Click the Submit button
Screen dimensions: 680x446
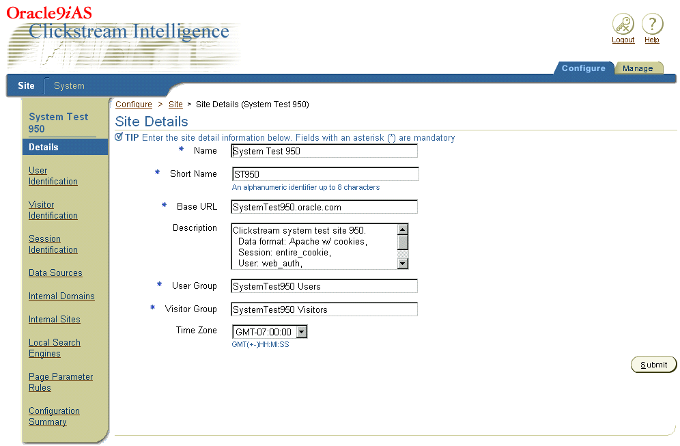tap(653, 365)
